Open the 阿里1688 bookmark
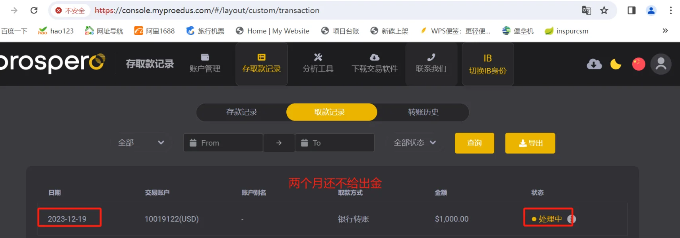The height and width of the screenshot is (238, 680). pos(154,31)
